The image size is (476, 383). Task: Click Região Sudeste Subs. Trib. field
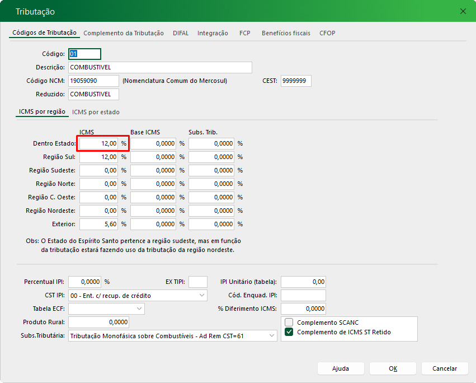211,170
